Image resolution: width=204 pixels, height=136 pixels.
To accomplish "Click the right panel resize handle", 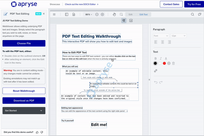I will 149,80.
